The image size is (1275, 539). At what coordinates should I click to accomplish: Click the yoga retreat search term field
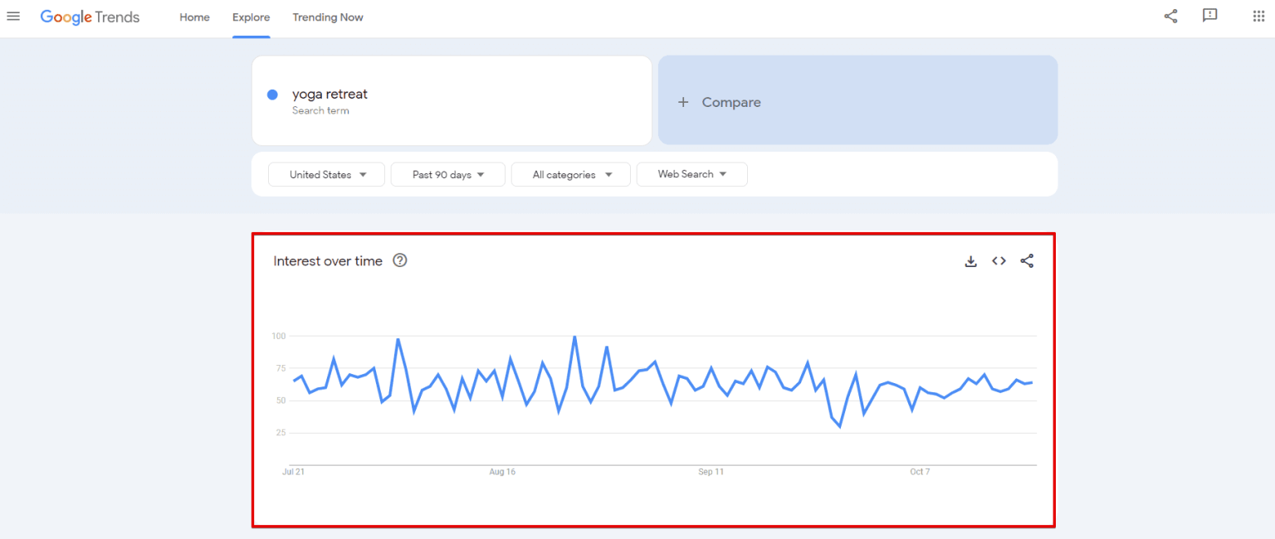click(330, 94)
